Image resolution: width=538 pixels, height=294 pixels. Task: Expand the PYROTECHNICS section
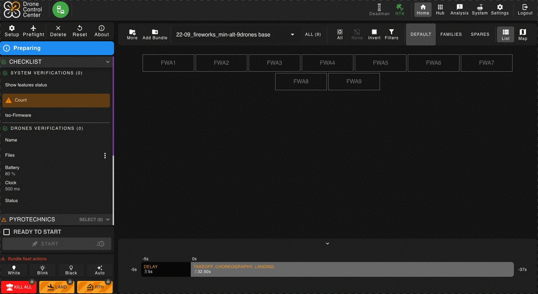point(108,220)
